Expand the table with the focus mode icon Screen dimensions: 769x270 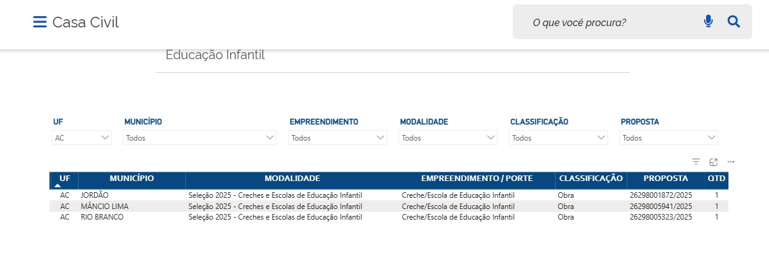[713, 162]
